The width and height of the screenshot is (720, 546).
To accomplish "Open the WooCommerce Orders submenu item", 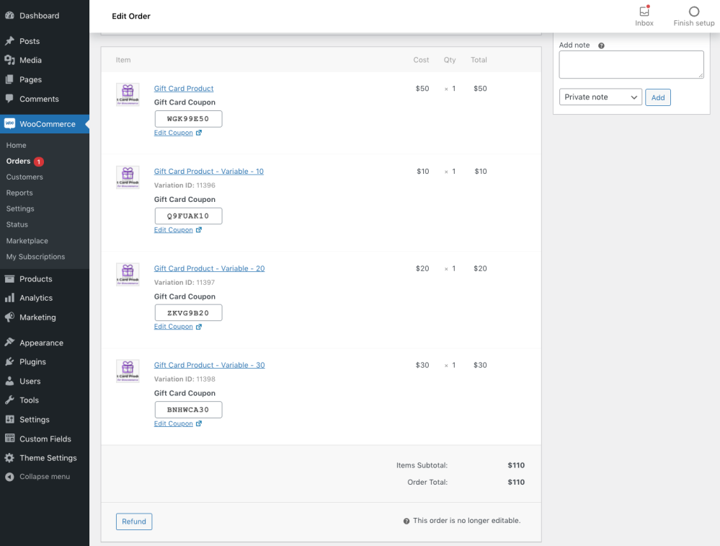I will [x=18, y=162].
